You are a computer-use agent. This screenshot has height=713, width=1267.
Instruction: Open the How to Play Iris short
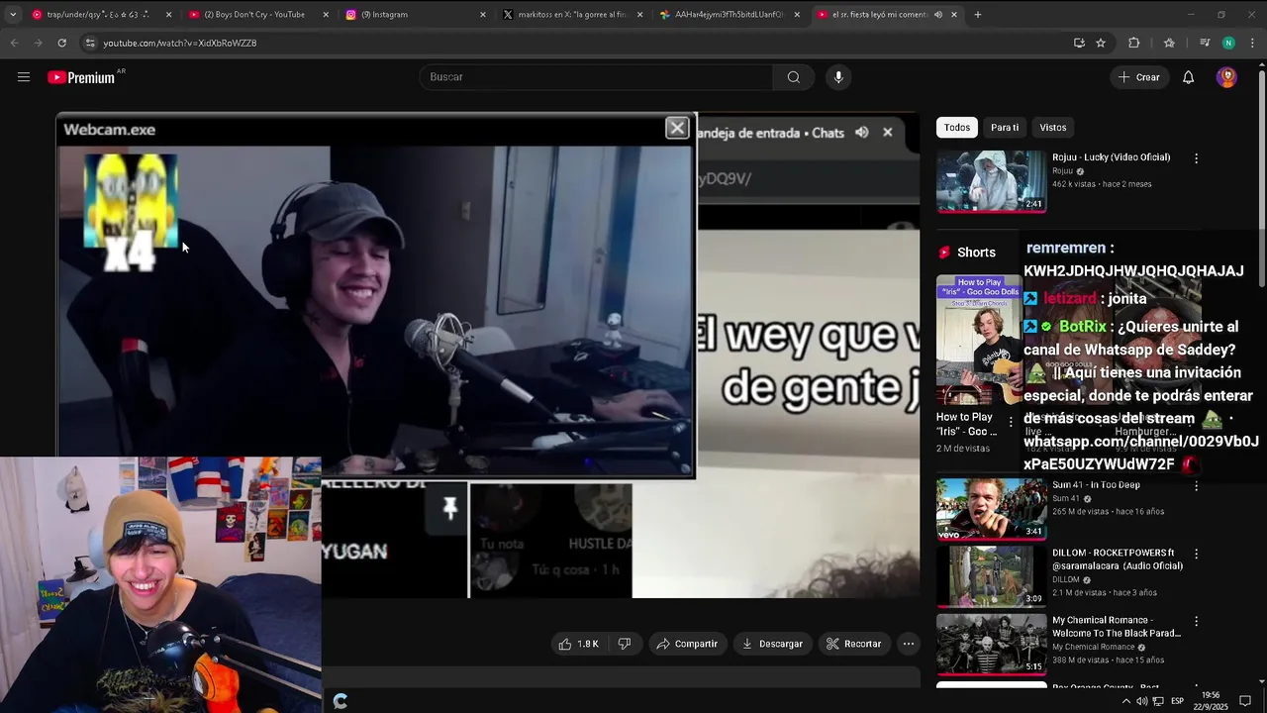(978, 340)
